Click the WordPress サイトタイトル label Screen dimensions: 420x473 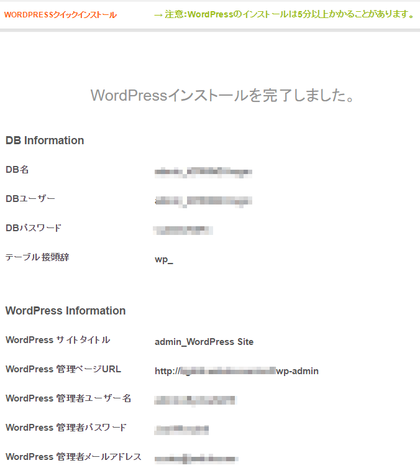tap(58, 340)
